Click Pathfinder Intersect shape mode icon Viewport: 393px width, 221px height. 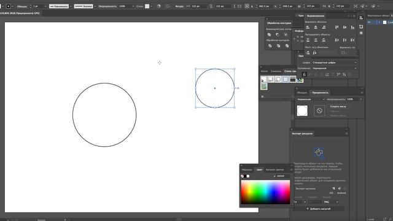286,34
